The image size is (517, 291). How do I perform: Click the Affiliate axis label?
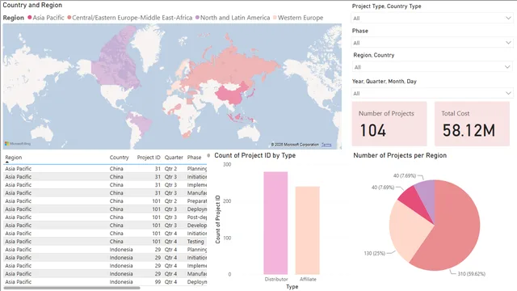pyautogui.click(x=308, y=279)
